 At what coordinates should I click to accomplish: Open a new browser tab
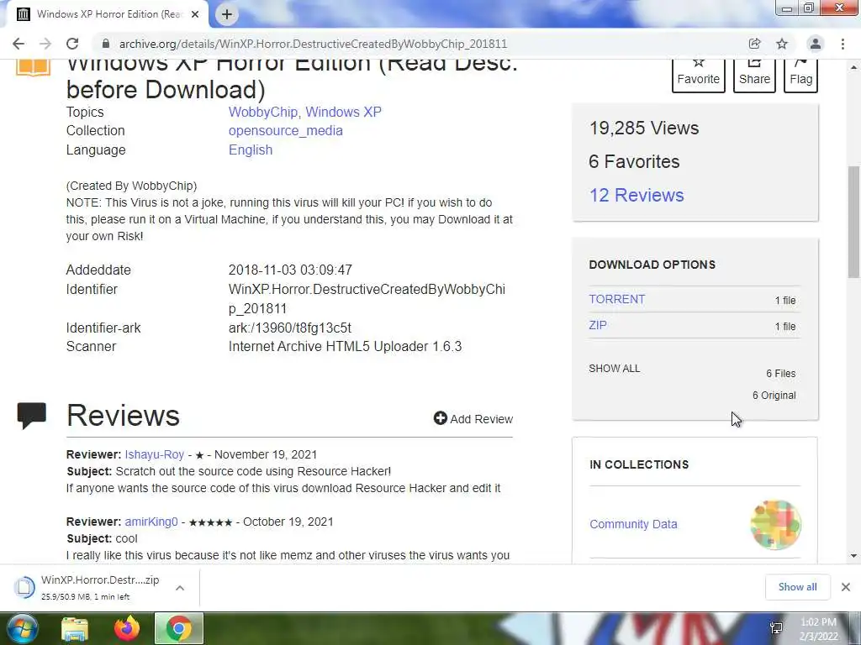pyautogui.click(x=227, y=14)
